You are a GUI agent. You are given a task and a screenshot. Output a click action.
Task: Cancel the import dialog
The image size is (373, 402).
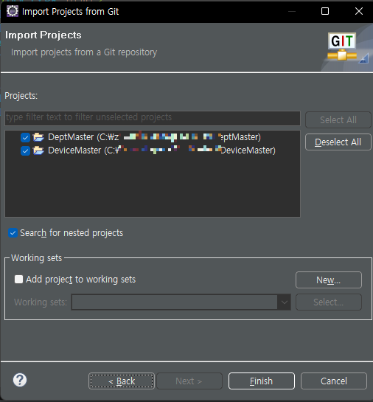coord(334,381)
